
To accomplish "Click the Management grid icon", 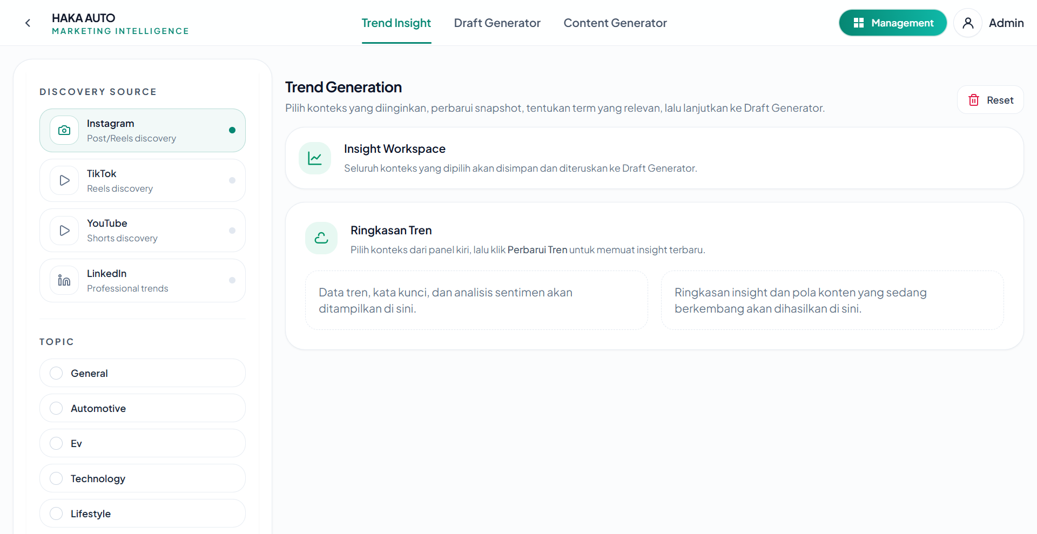I will point(859,23).
